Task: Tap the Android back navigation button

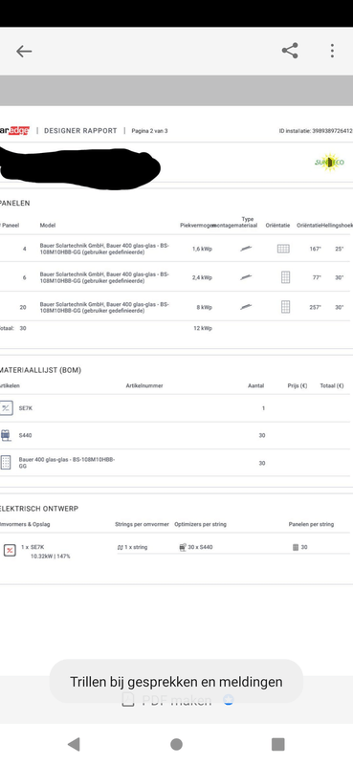Action: 74,744
